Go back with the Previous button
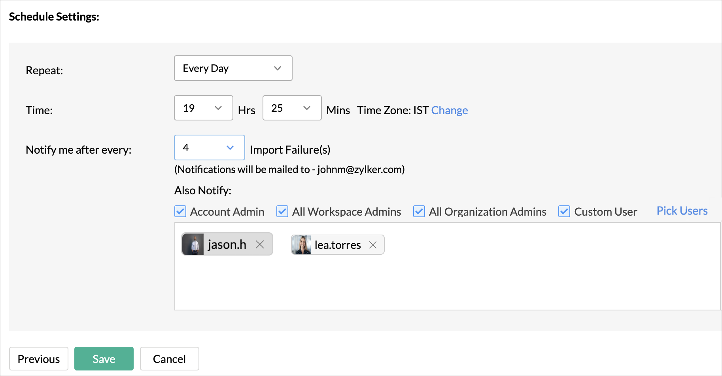 (39, 359)
